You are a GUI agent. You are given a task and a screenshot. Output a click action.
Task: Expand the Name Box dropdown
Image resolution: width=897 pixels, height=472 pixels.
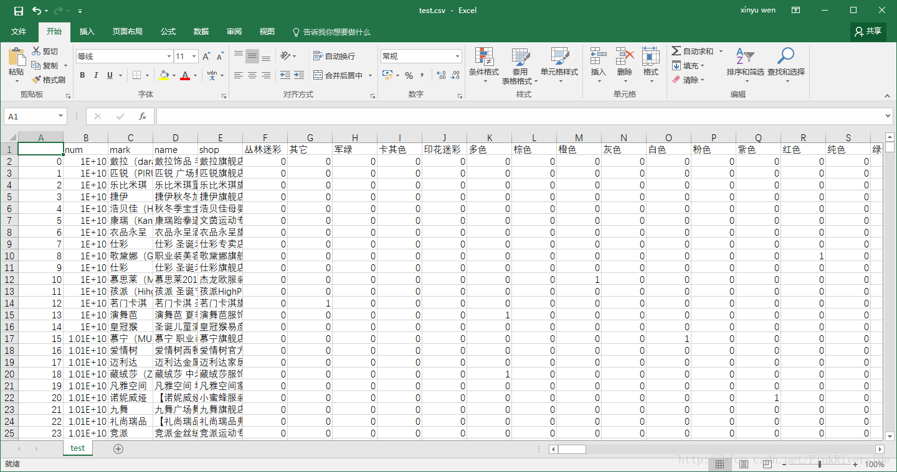tap(60, 116)
